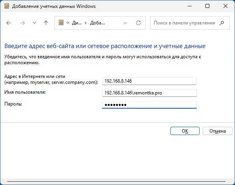This screenshot has height=185, width=235.
Task: Go back with the left arrow
Action: tap(9, 23)
